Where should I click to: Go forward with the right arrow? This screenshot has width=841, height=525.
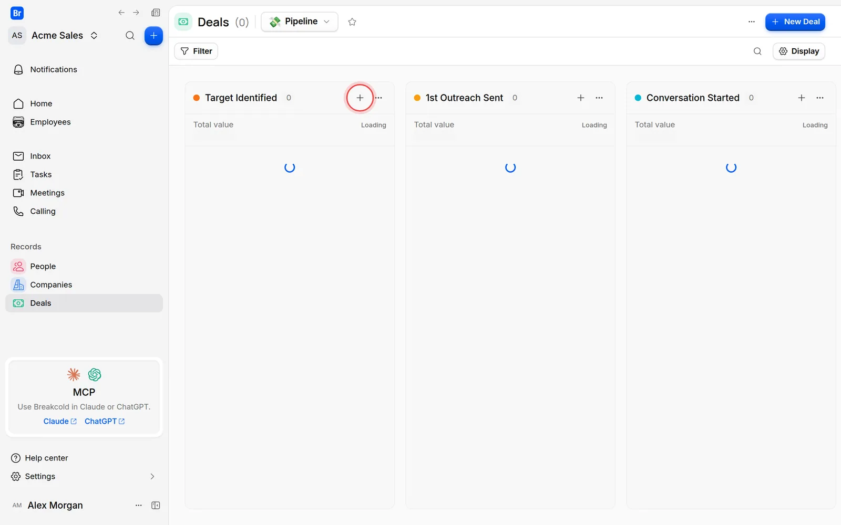coord(136,13)
